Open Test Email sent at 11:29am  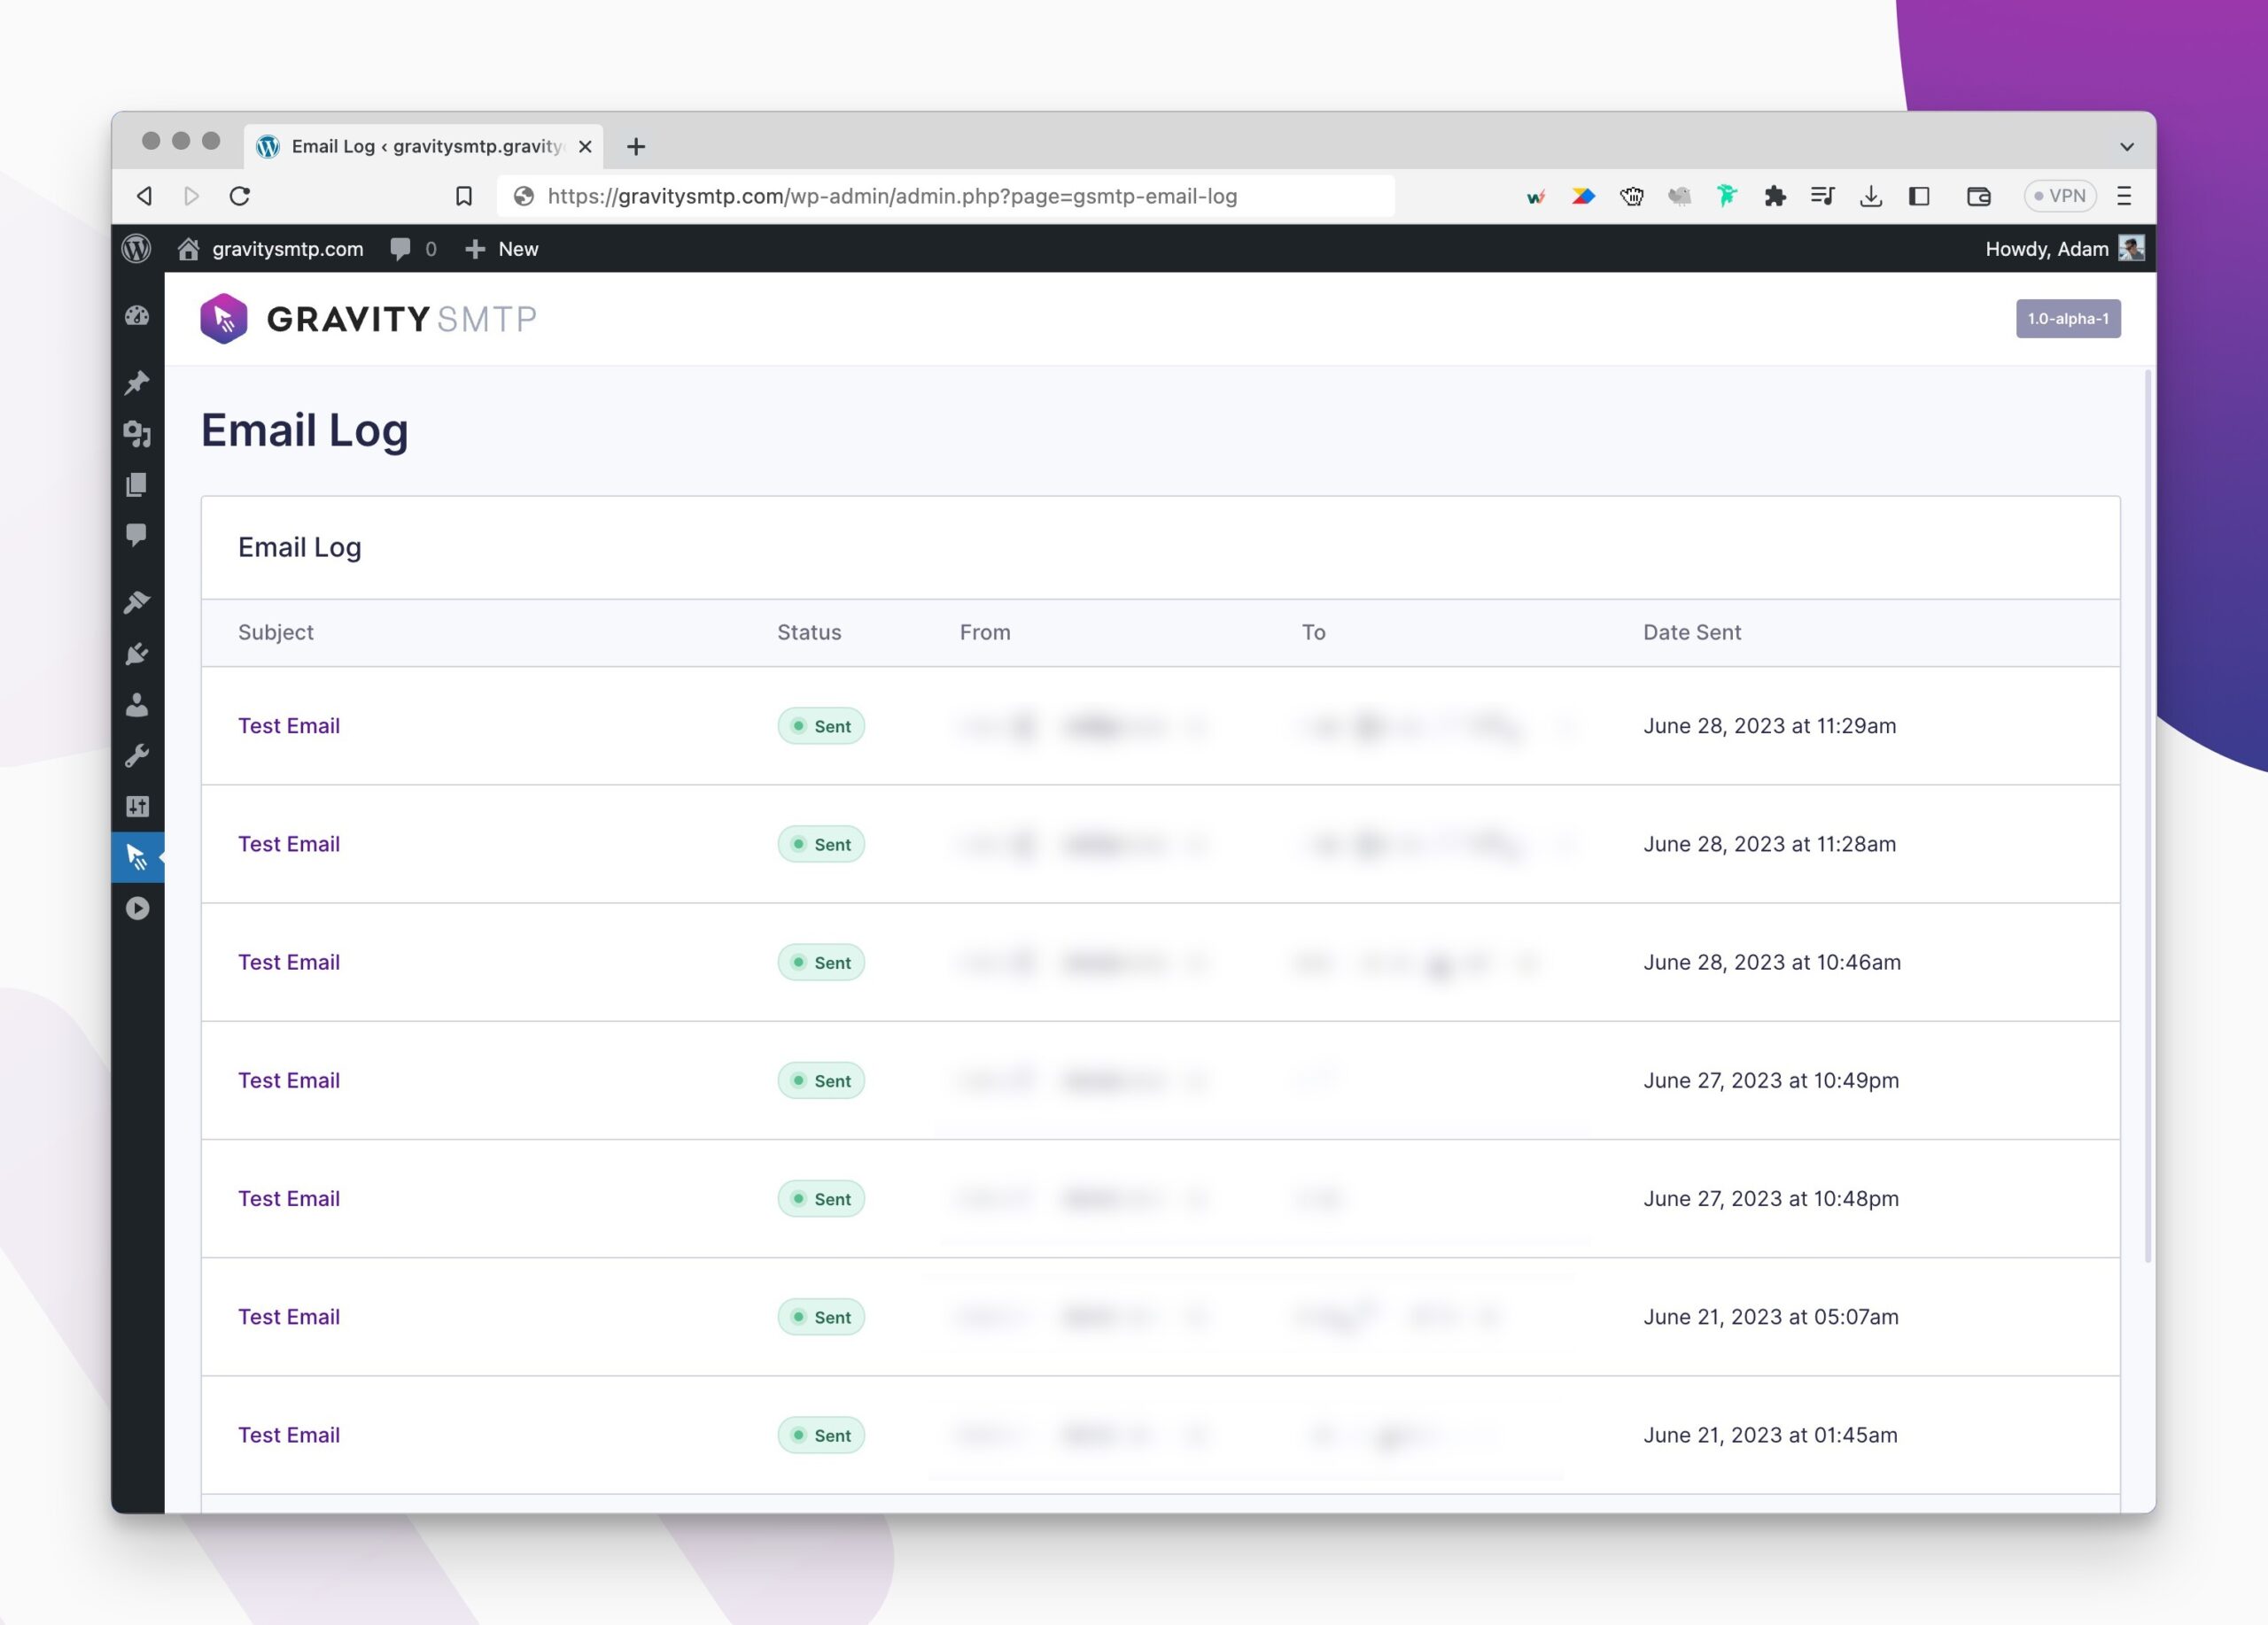[289, 725]
